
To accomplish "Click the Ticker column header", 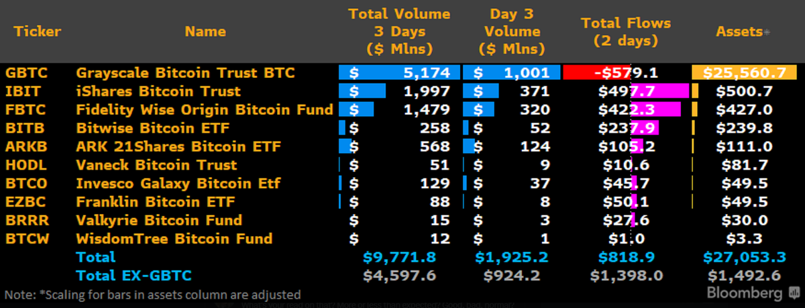I will point(37,32).
